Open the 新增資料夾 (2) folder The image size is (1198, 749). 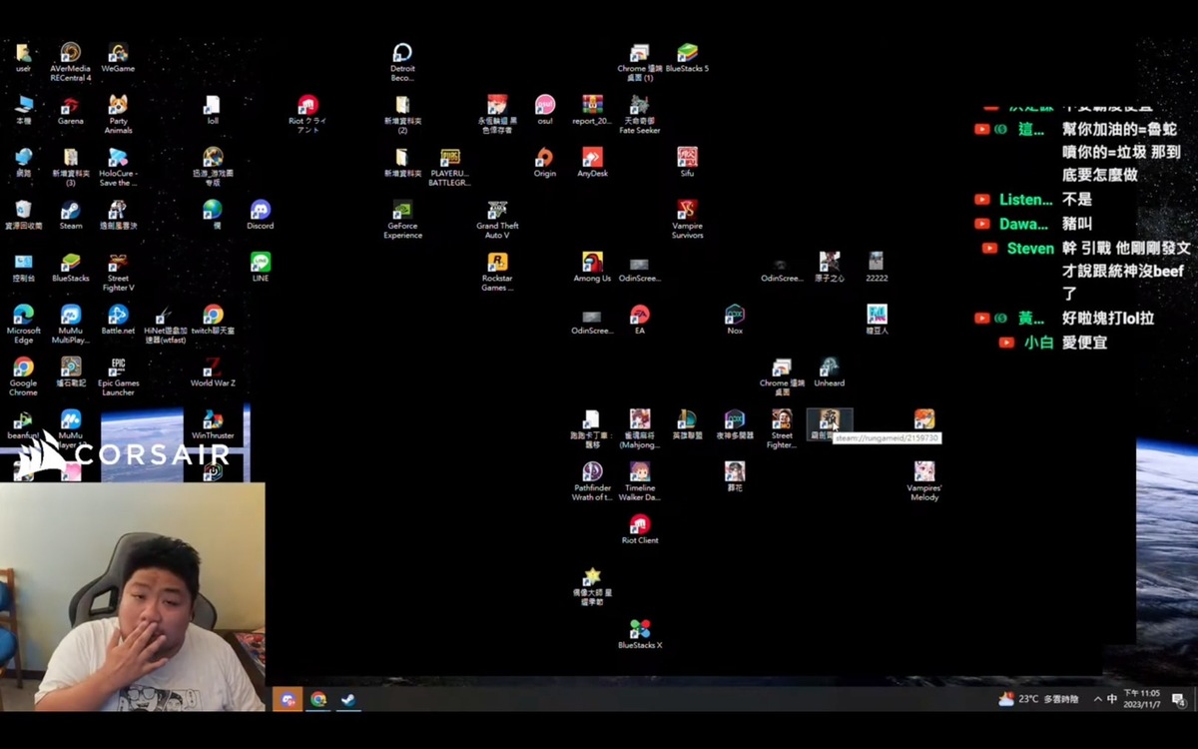tap(402, 114)
